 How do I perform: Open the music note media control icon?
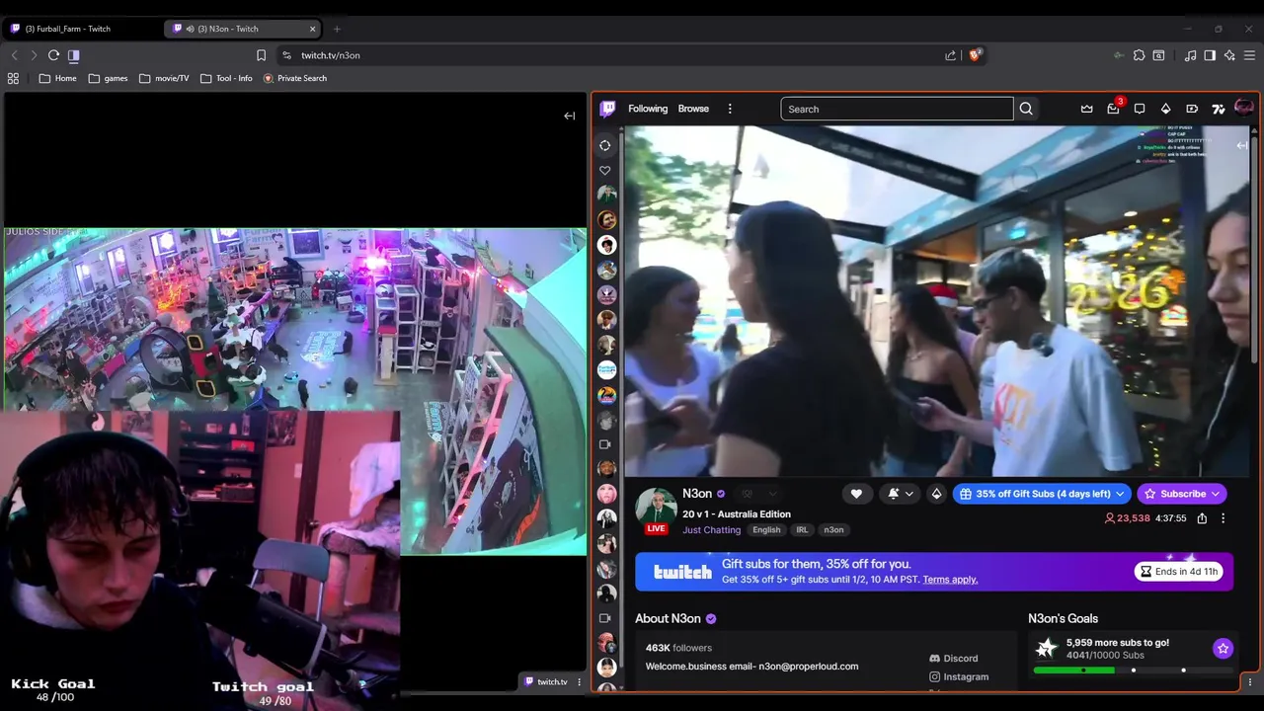pos(1190,55)
